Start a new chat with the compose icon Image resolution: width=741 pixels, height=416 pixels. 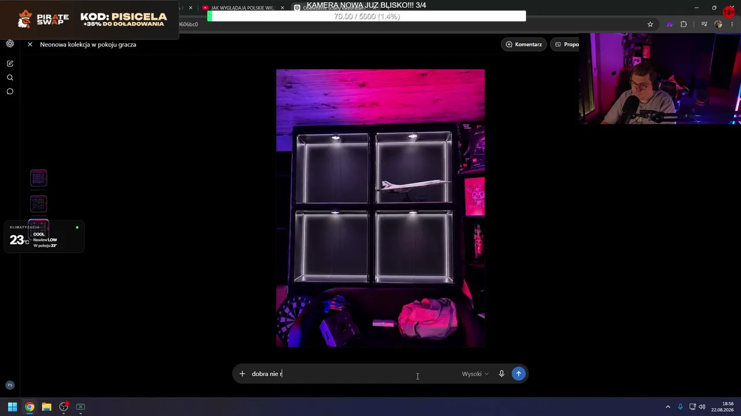pos(10,64)
